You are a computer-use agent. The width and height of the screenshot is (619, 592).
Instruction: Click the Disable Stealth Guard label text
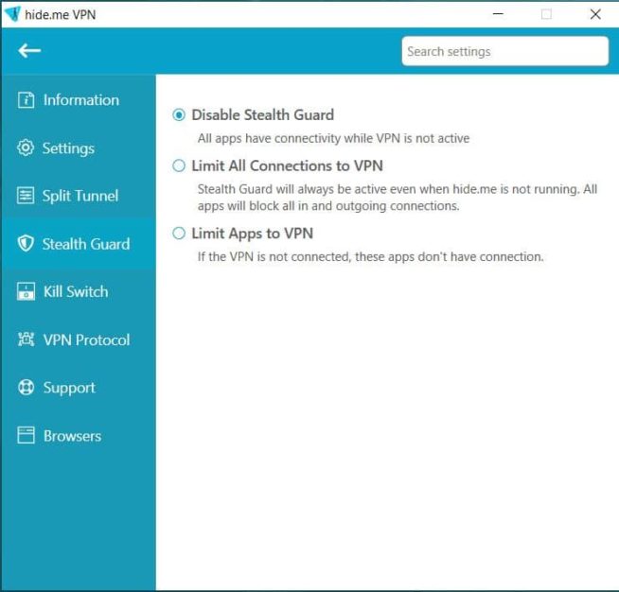click(262, 115)
